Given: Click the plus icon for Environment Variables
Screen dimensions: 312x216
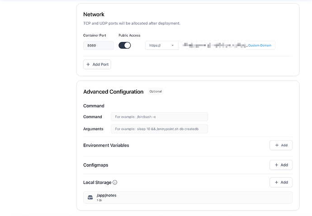Looking at the screenshot, I should coord(277,145).
